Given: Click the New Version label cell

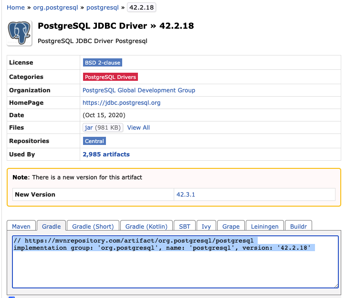Looking at the screenshot, I should pyautogui.click(x=93, y=195).
